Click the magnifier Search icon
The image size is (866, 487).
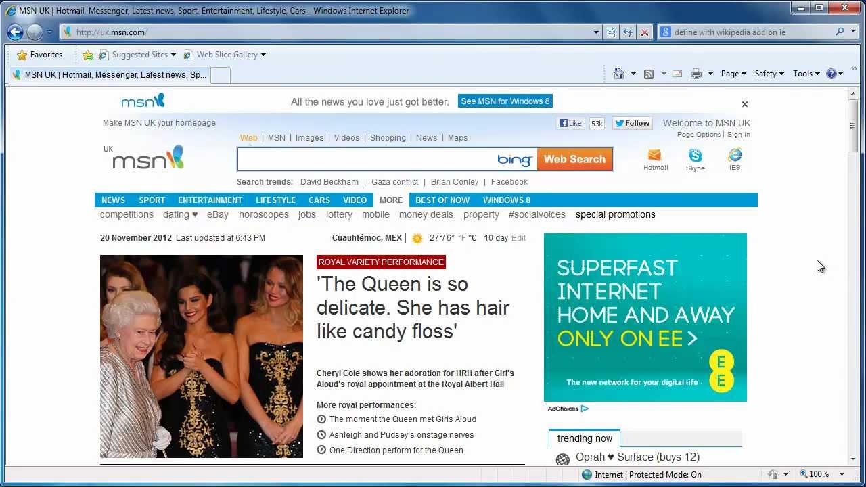point(840,32)
